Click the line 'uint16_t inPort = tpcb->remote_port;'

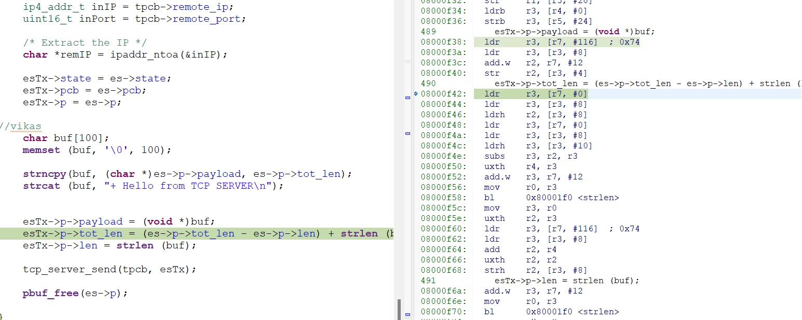(134, 19)
